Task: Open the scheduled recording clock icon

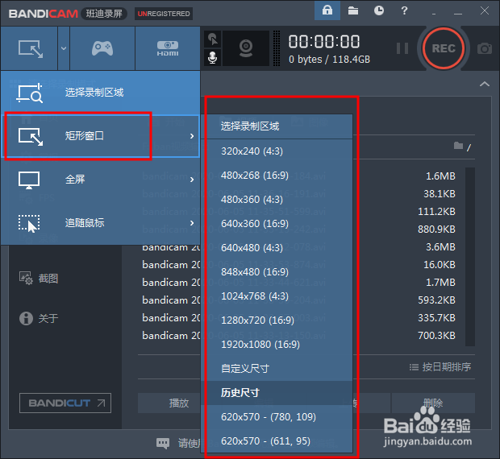Action: (x=379, y=10)
